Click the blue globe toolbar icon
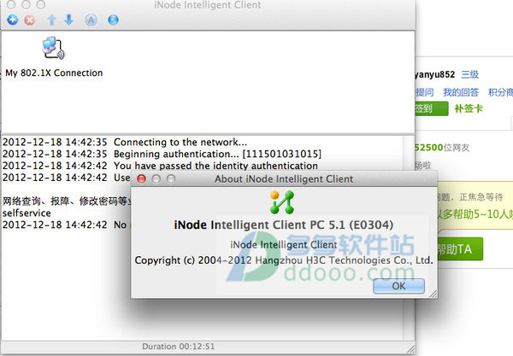Image resolution: width=513 pixels, height=356 pixels. pyautogui.click(x=113, y=20)
